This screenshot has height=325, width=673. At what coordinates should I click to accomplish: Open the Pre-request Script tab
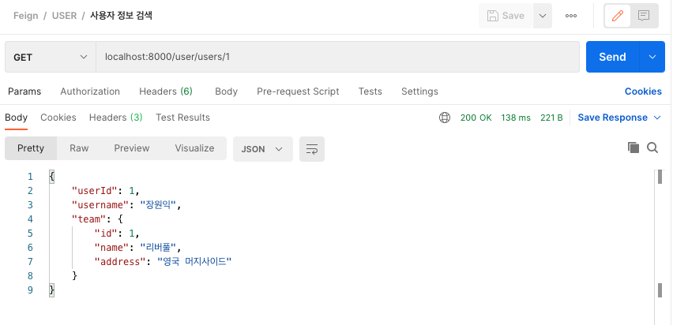coord(298,92)
